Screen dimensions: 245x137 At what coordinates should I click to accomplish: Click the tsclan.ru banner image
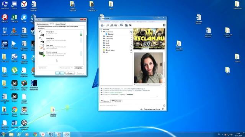149,38
